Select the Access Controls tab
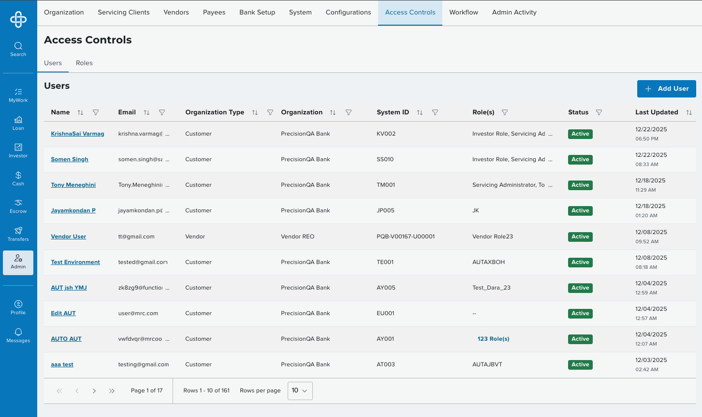The image size is (702, 417). (410, 13)
